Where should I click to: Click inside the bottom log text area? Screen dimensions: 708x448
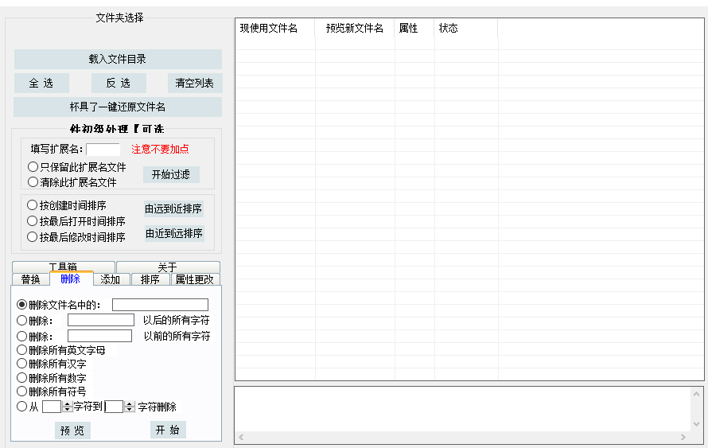(x=463, y=409)
